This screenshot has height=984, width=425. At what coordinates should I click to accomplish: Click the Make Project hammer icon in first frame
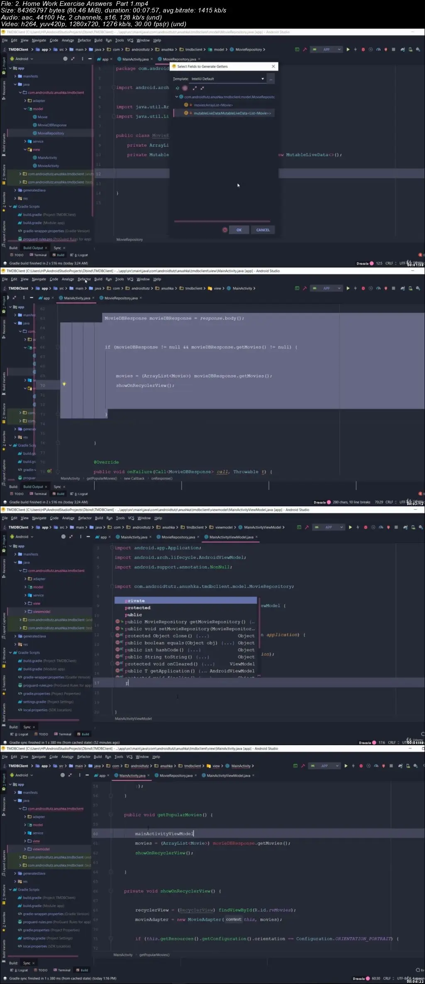(305, 49)
